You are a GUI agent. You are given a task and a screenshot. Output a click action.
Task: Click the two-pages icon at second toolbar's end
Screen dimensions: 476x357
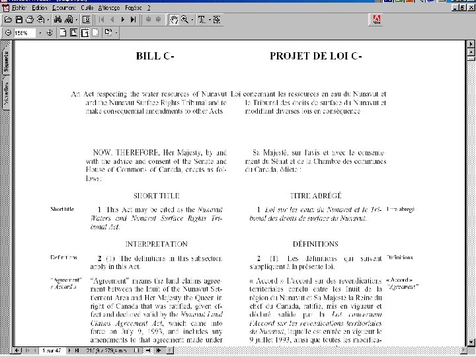tap(108, 32)
